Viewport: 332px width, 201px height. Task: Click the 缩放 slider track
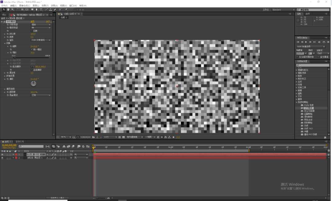tap(31, 57)
